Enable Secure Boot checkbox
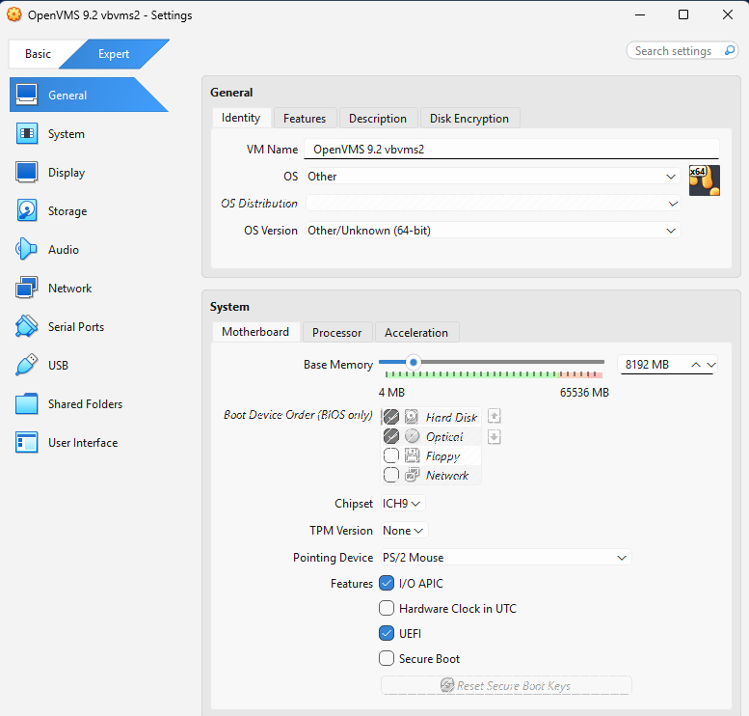749x716 pixels. [x=387, y=659]
